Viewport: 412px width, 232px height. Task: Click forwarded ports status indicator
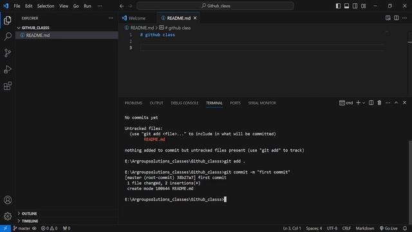point(66,228)
